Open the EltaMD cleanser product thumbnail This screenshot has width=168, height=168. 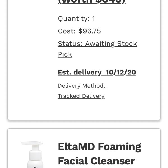32,155
